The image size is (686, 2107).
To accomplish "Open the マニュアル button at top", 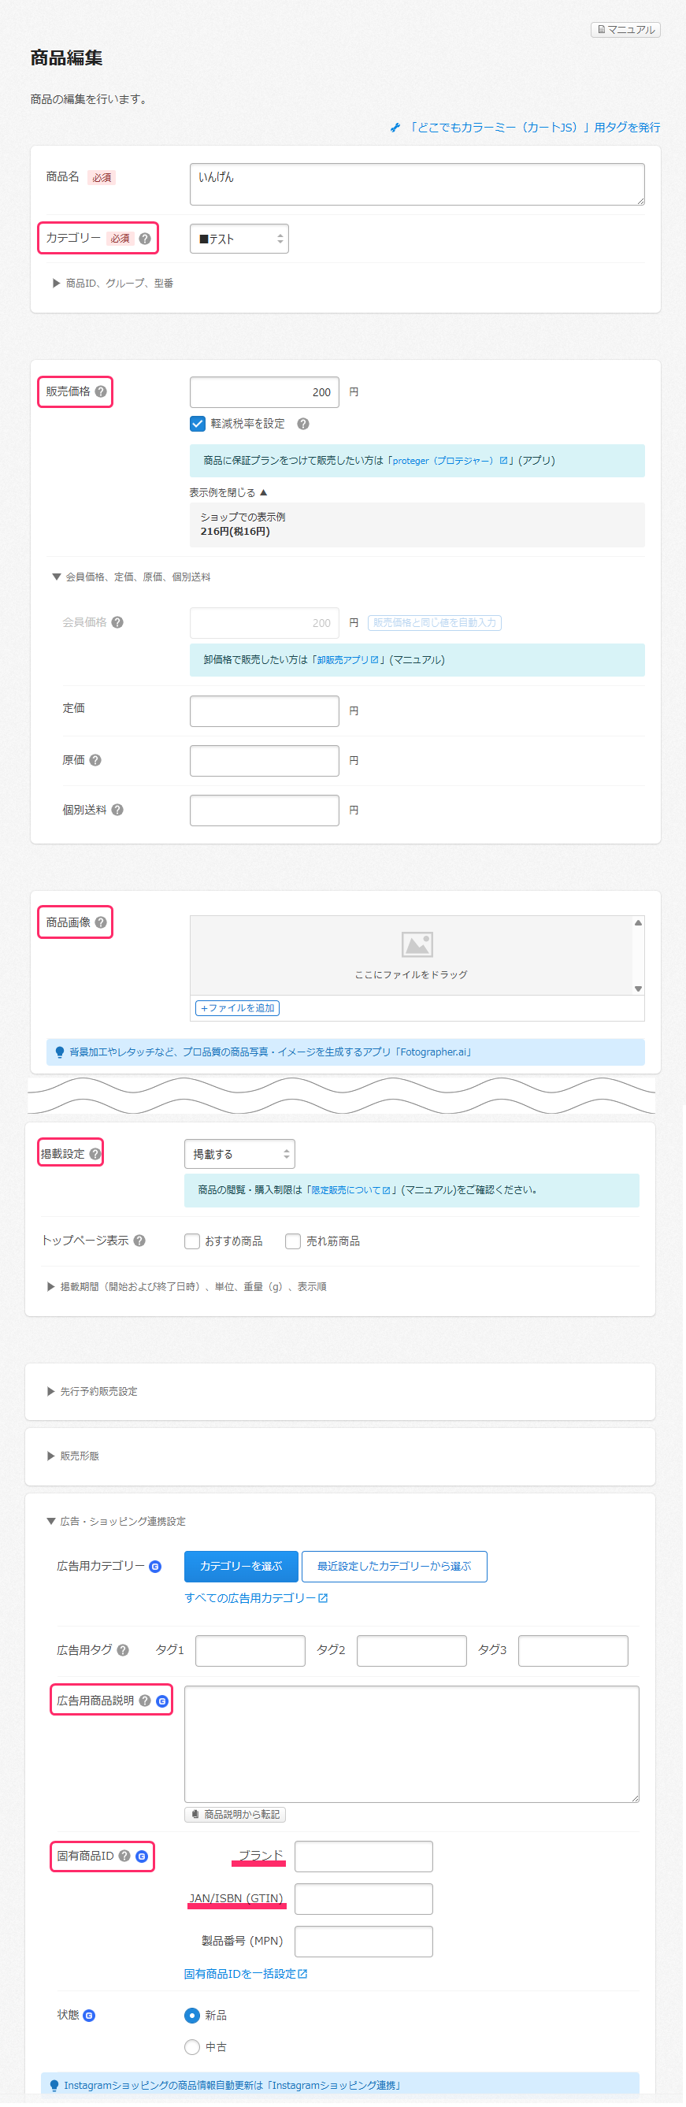I will click(x=625, y=29).
